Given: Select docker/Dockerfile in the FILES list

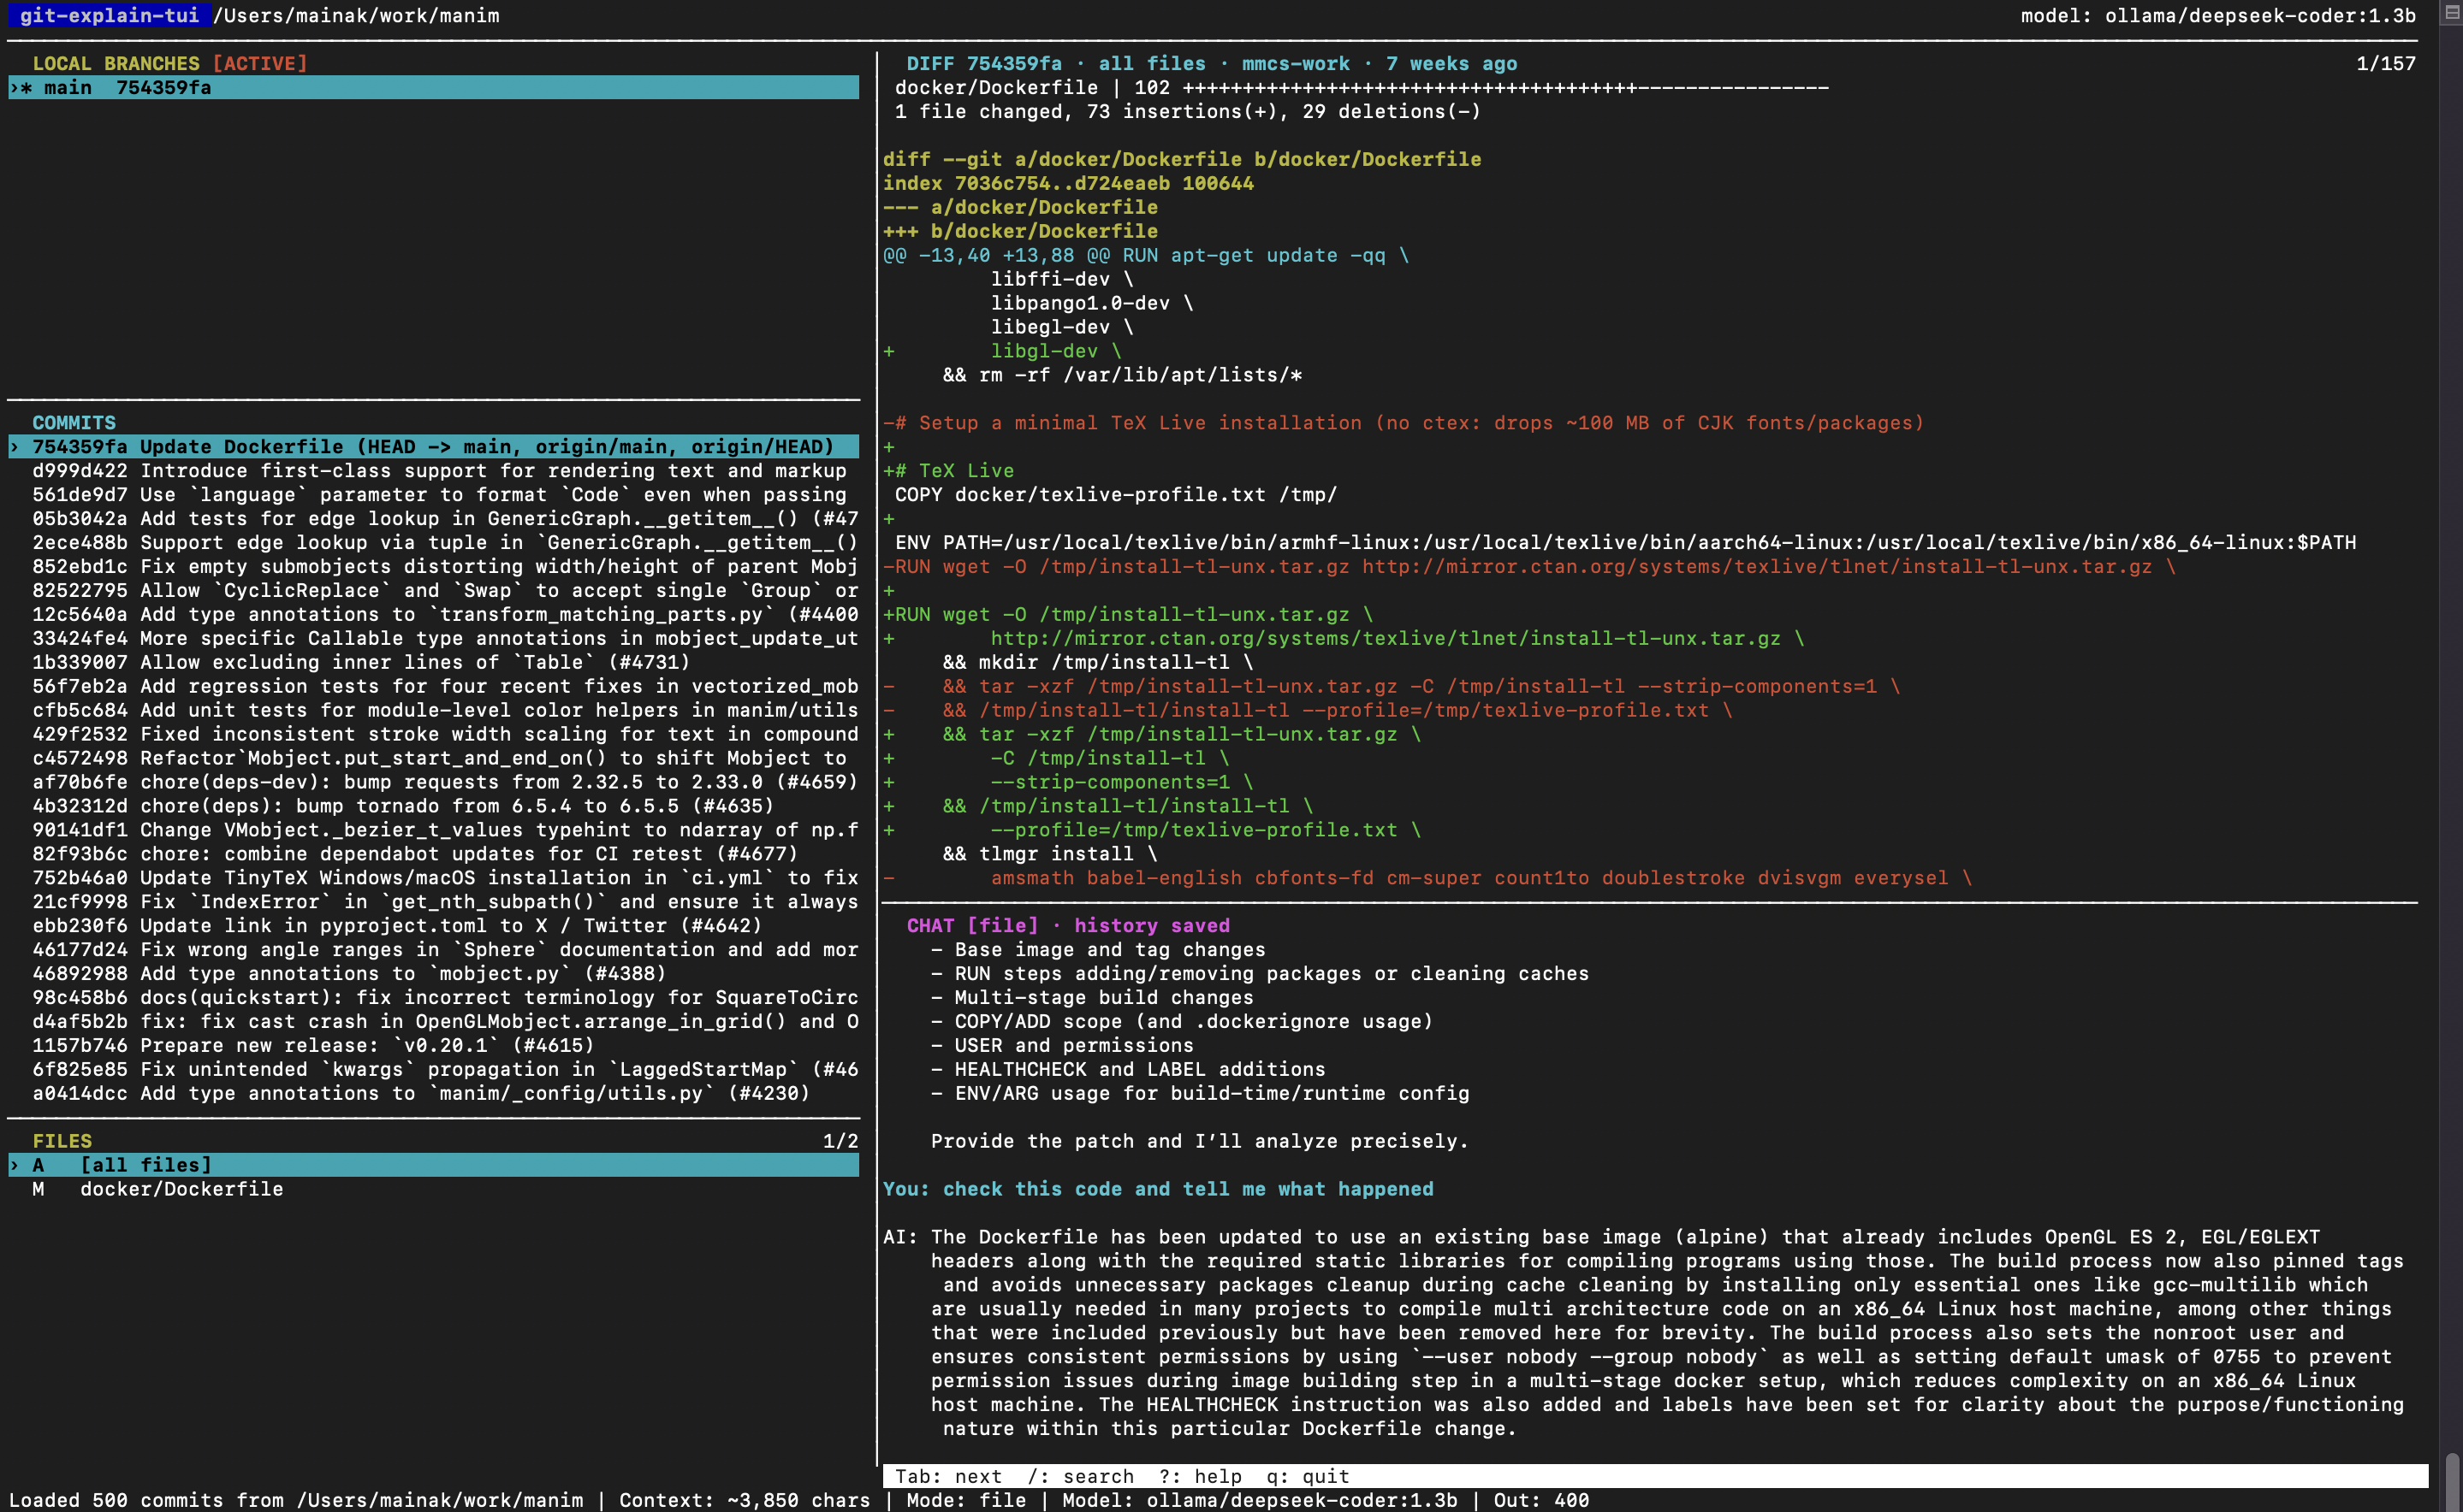Looking at the screenshot, I should click(x=433, y=1188).
